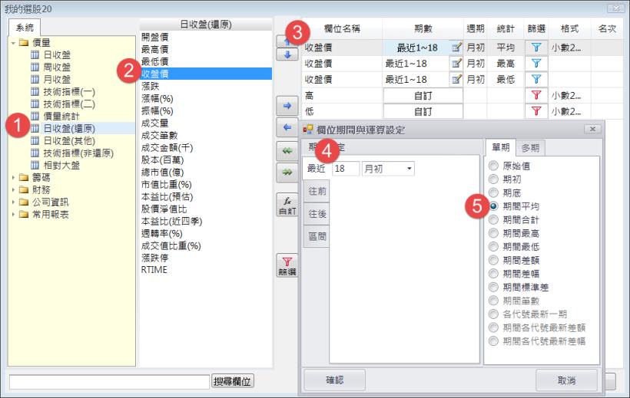Select 收盤價 in the field list
The image size is (630, 398).
click(x=205, y=74)
